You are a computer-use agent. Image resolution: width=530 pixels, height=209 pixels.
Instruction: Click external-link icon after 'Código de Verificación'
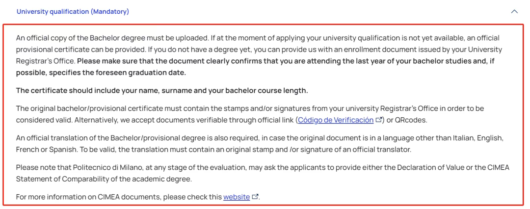[x=378, y=120]
